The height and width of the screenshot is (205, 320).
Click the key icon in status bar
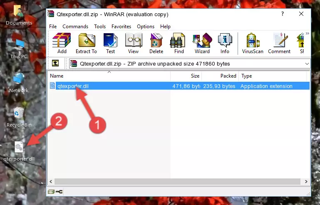59,191
